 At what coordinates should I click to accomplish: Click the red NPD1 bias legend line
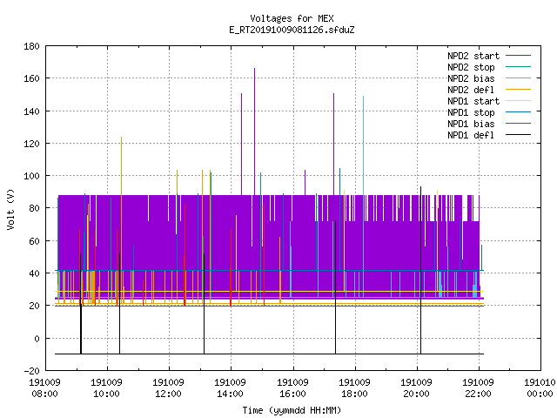coord(518,124)
